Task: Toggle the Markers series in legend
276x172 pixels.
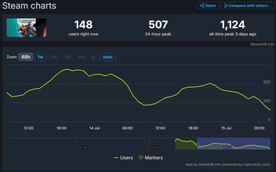Action: click(151, 158)
